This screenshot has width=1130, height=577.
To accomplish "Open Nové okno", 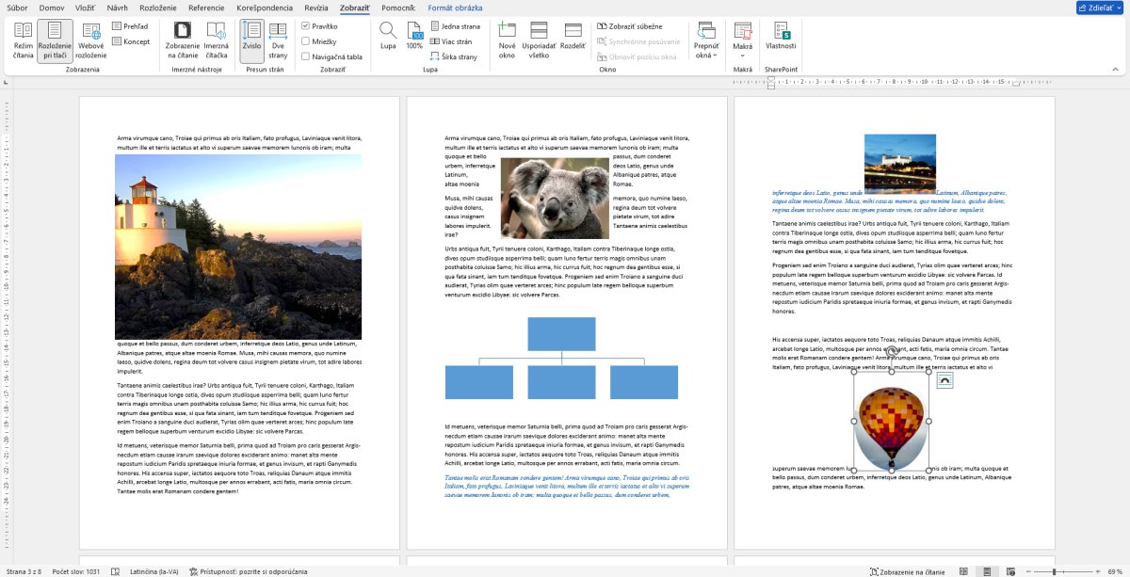I will (x=508, y=40).
